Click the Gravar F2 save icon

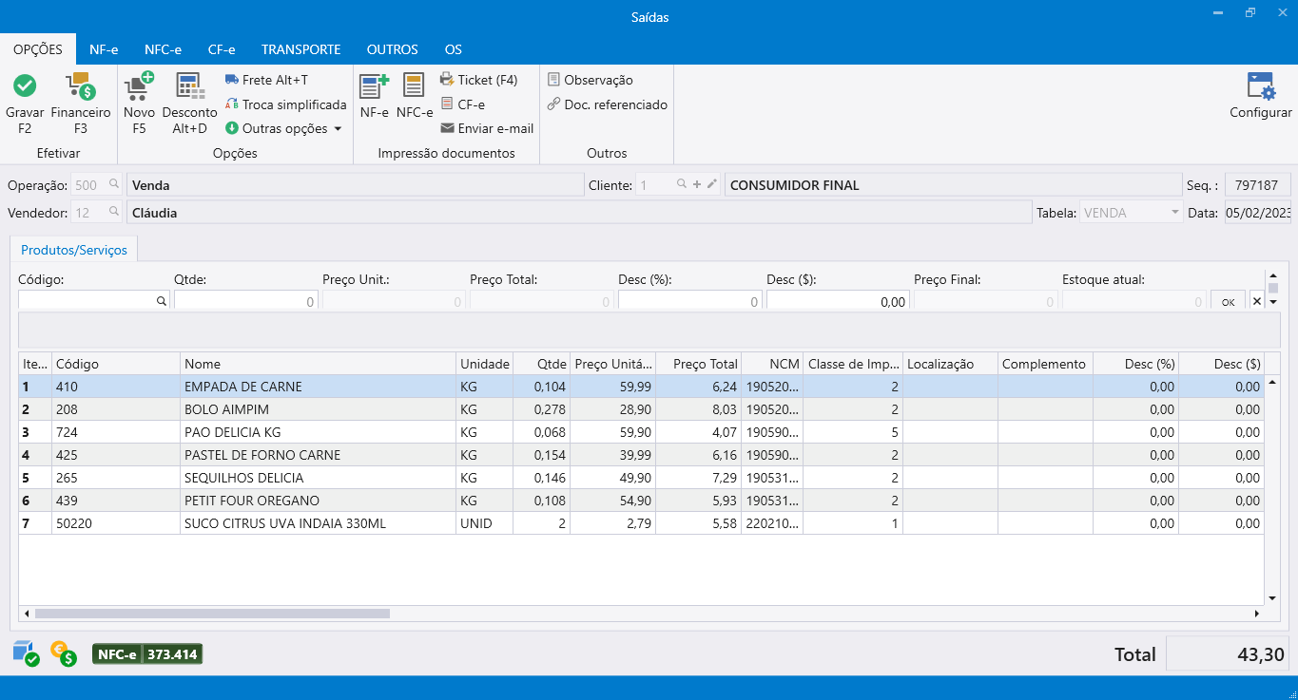click(25, 87)
